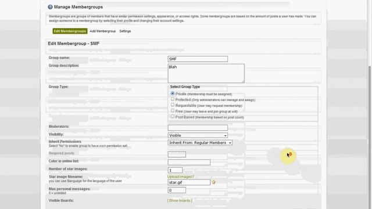Switch to the Edit Membergroups tab
Screen dimensions: 372x209
(x=70, y=31)
